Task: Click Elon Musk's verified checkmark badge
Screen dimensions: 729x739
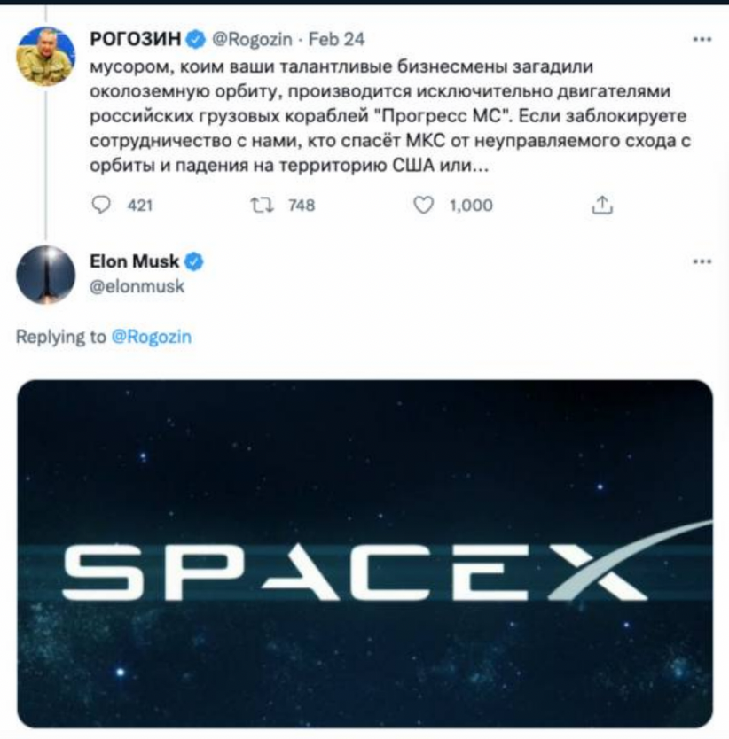Action: point(191,261)
